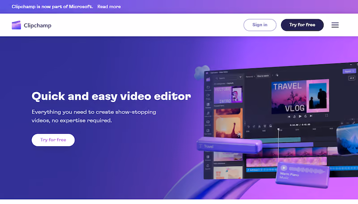Click the "Everything you need to create show-stopping" text
This screenshot has width=358, height=204.
point(94,112)
